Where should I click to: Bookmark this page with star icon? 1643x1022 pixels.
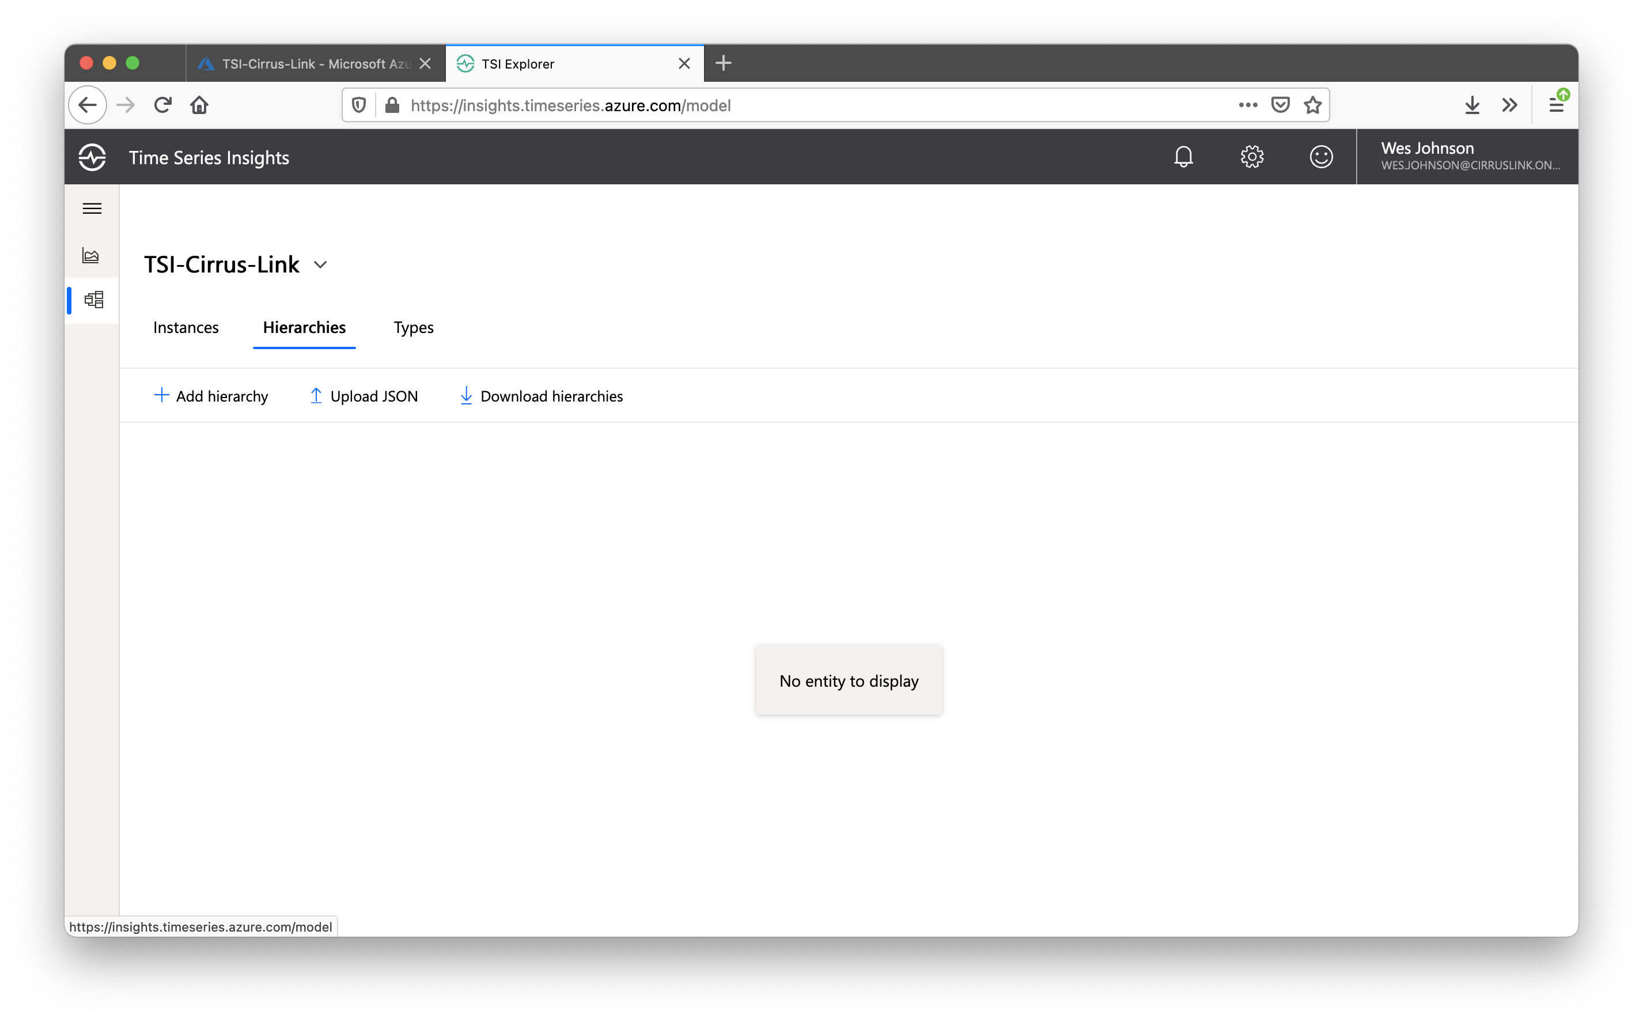point(1312,105)
